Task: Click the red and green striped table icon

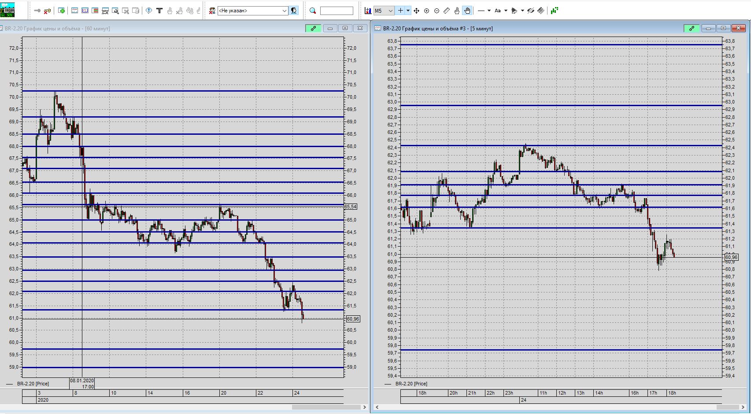Action: pos(95,11)
